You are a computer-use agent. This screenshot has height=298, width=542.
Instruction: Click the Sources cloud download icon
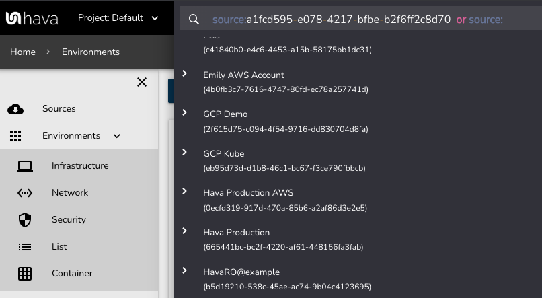point(15,109)
